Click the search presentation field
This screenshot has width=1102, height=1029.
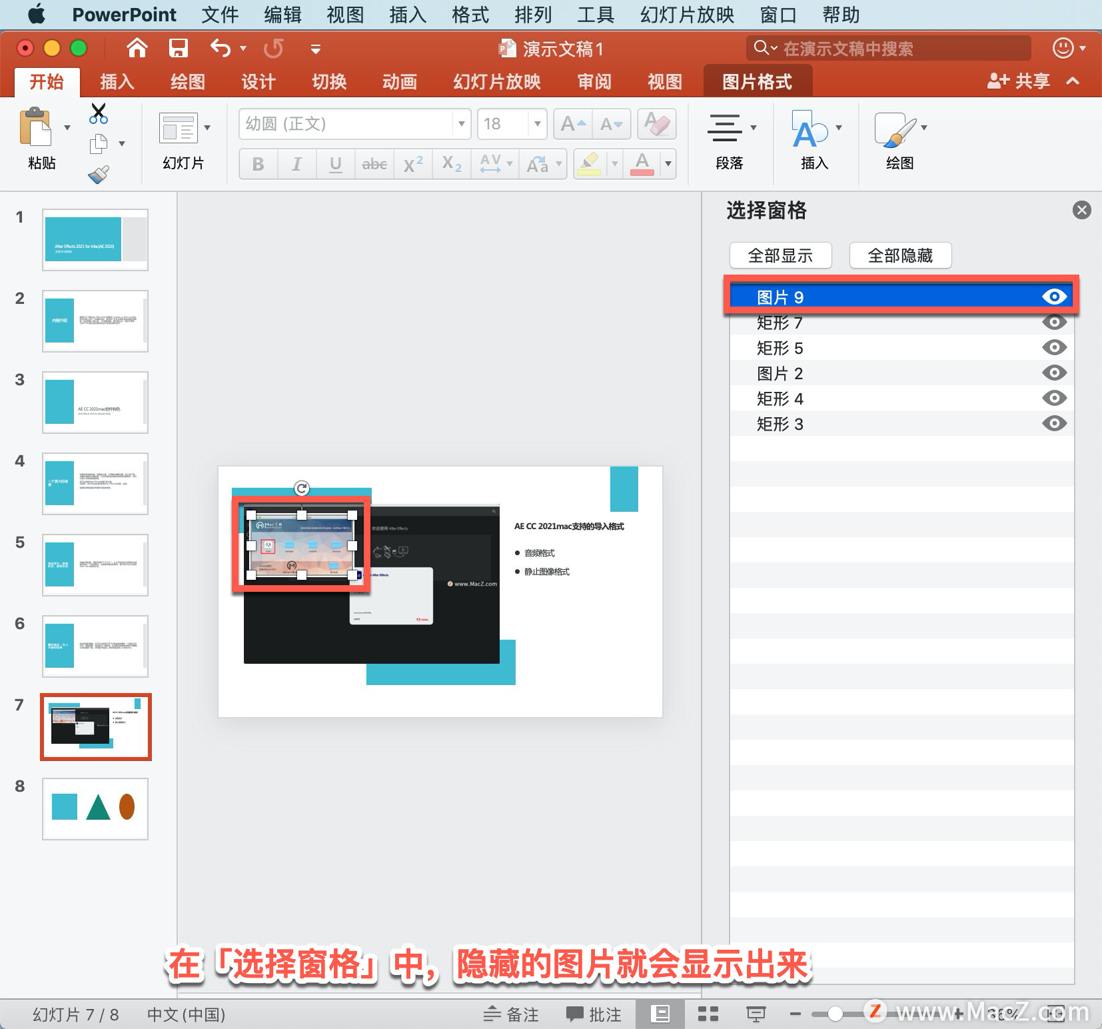pyautogui.click(x=888, y=48)
